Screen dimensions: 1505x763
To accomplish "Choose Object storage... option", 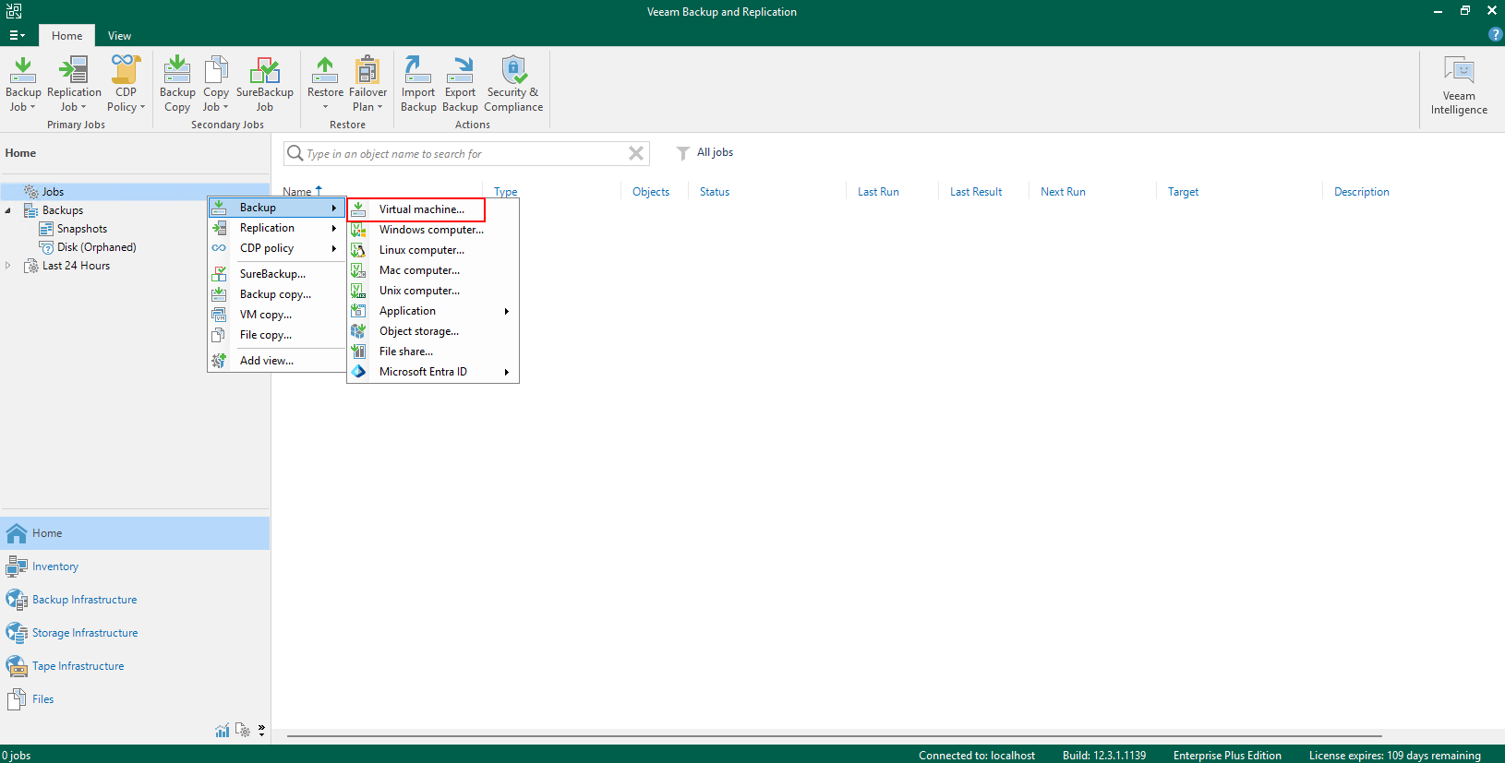I will pos(433,331).
